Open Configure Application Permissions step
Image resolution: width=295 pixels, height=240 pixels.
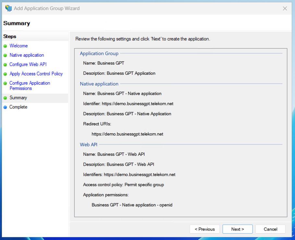(30, 86)
